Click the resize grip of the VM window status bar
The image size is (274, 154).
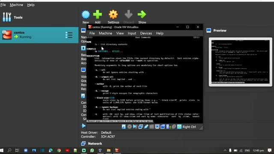click(201, 128)
